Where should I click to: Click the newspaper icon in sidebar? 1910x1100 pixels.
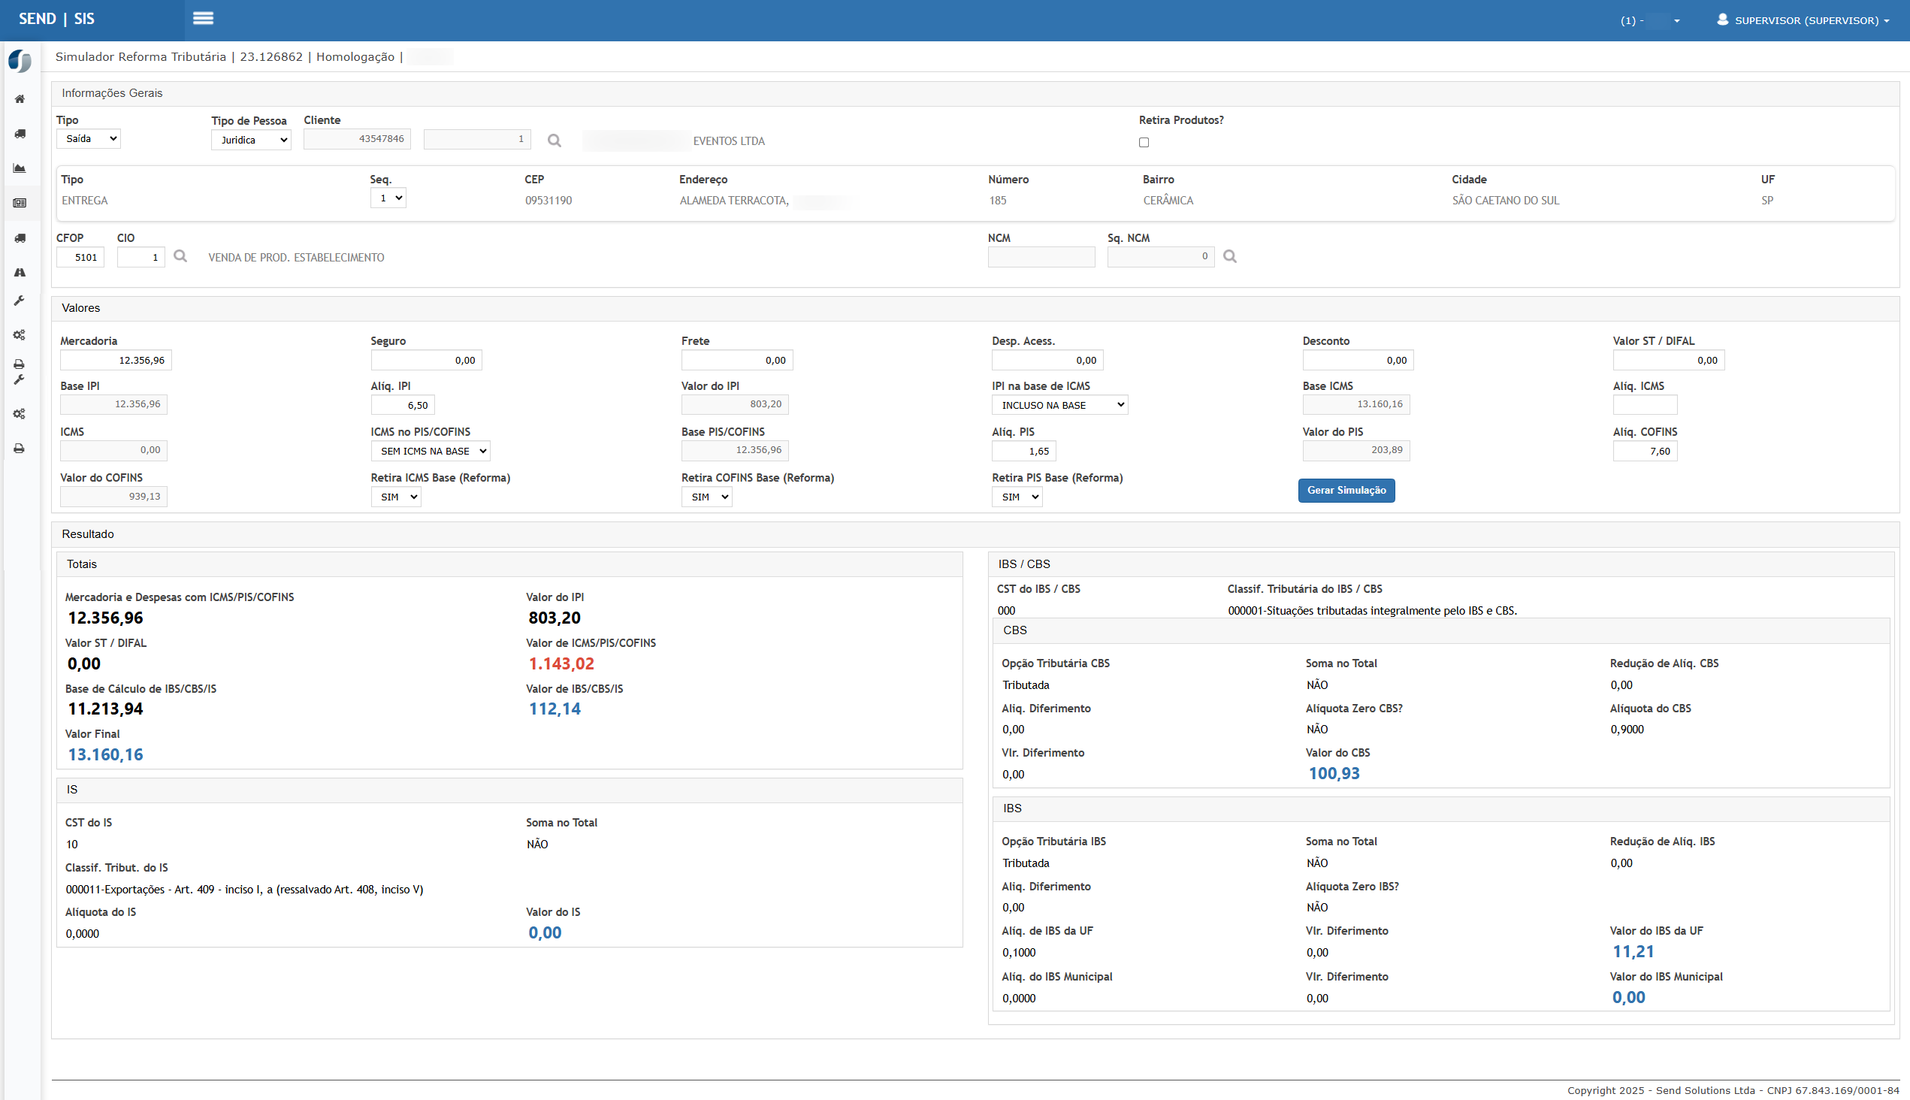click(x=20, y=203)
